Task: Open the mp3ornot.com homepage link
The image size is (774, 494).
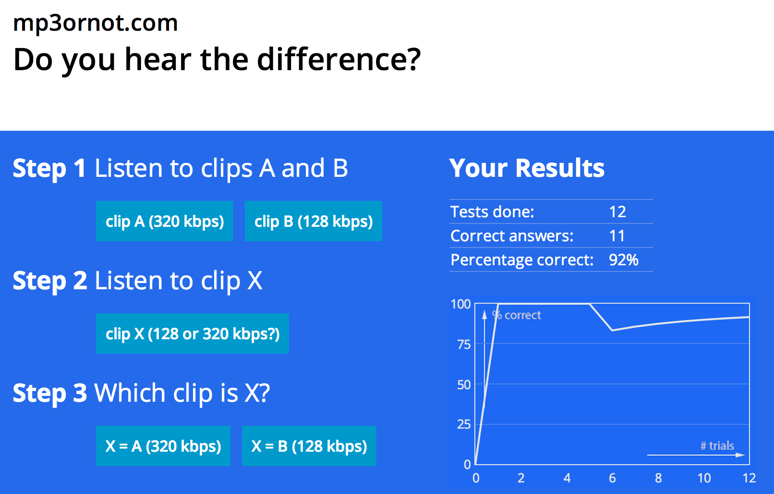Action: coord(96,22)
